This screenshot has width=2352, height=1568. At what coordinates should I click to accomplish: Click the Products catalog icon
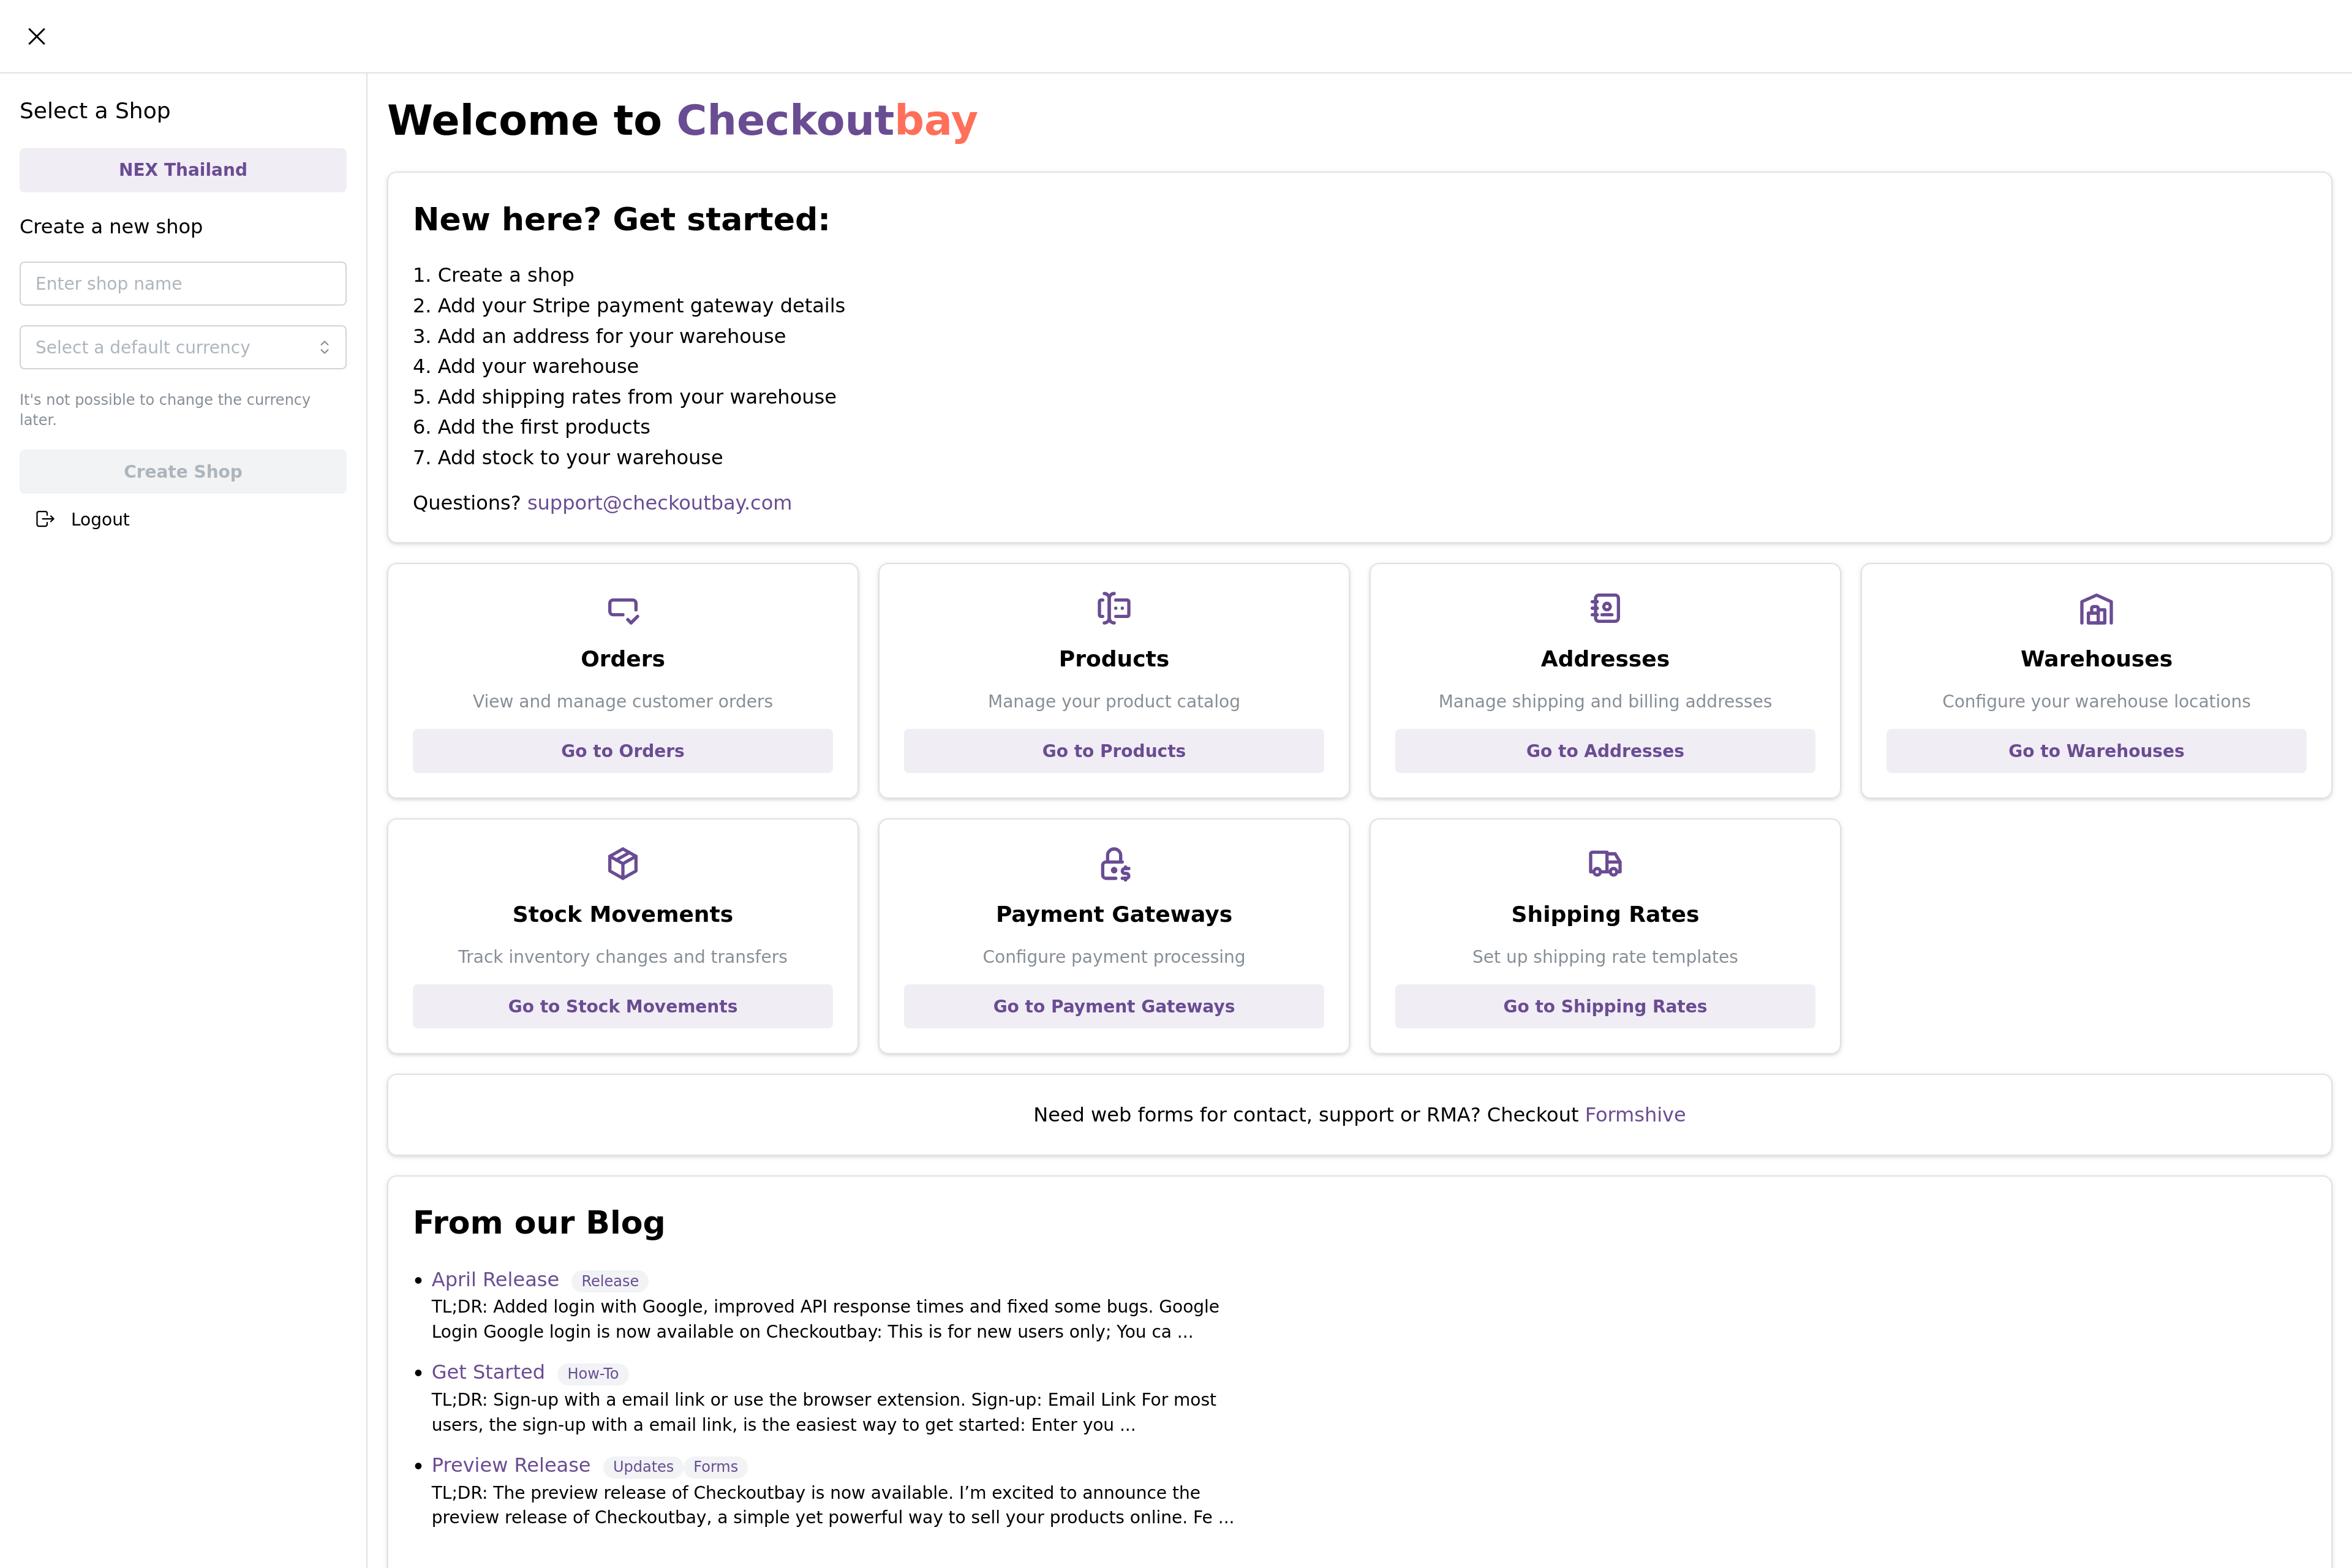pyautogui.click(x=1114, y=608)
